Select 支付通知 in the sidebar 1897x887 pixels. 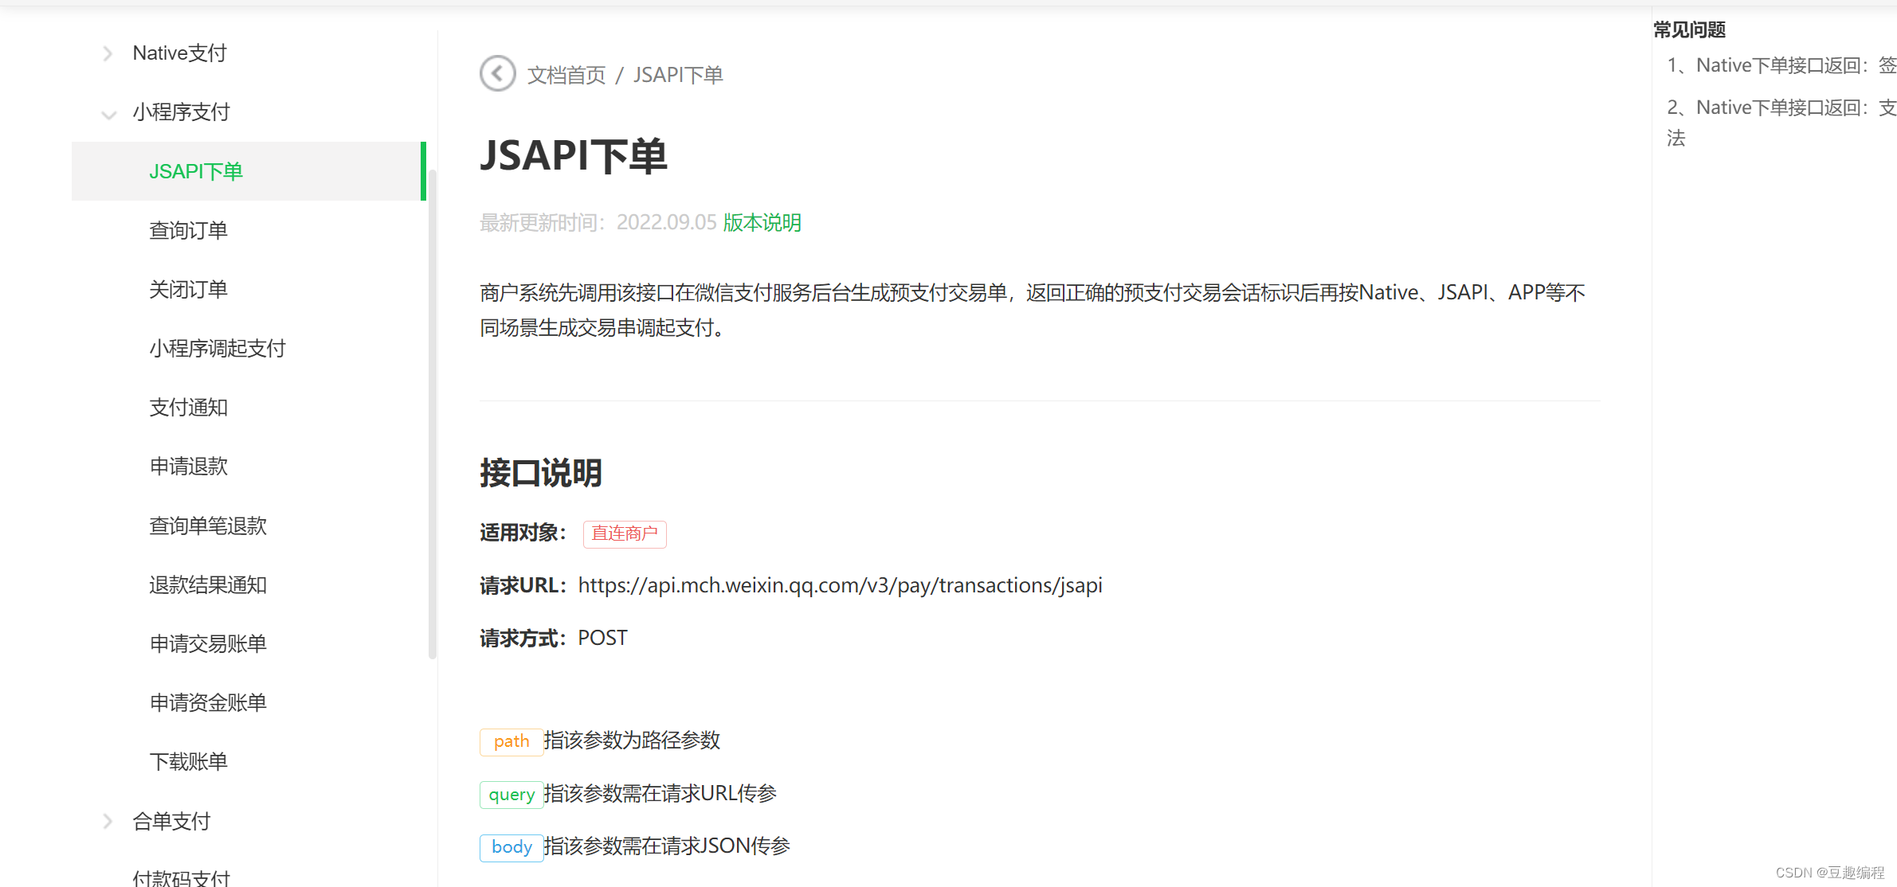pos(187,407)
